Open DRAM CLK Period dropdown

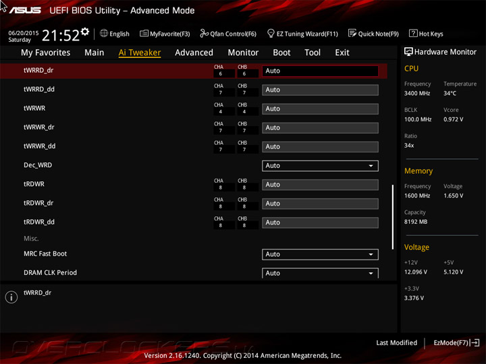click(320, 273)
